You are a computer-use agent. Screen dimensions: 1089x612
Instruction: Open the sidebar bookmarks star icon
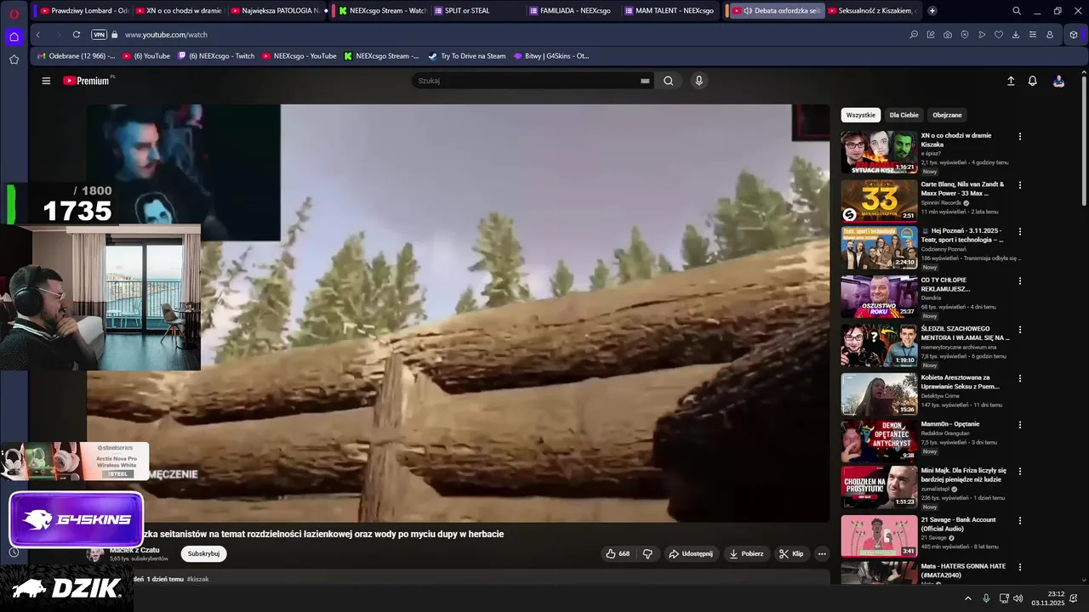point(14,59)
